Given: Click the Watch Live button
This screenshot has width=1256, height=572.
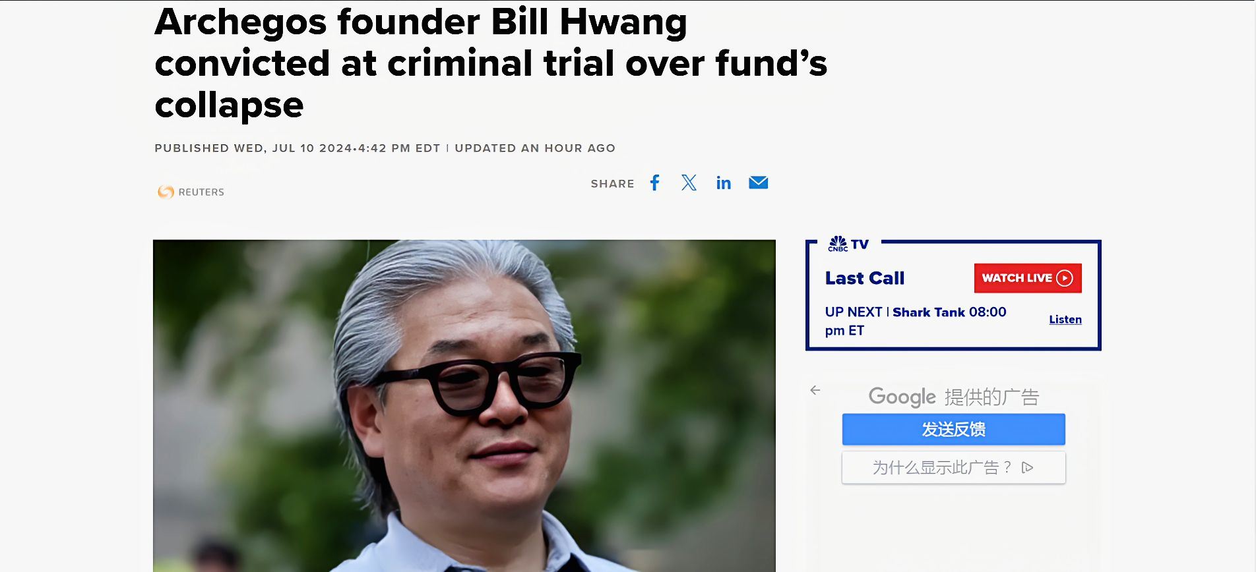Looking at the screenshot, I should [1028, 278].
